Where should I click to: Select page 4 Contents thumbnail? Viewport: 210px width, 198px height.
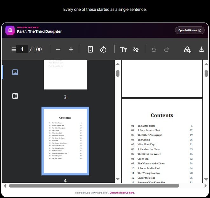point(65,141)
